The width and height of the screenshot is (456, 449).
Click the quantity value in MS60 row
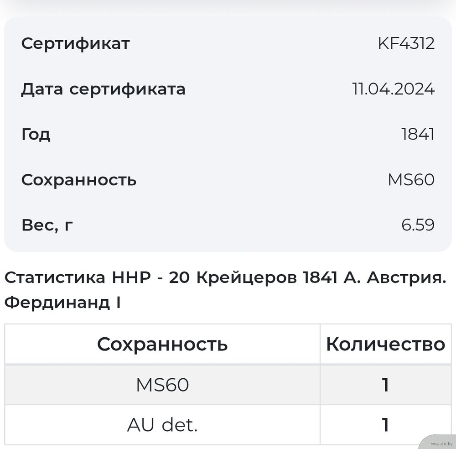(x=385, y=385)
